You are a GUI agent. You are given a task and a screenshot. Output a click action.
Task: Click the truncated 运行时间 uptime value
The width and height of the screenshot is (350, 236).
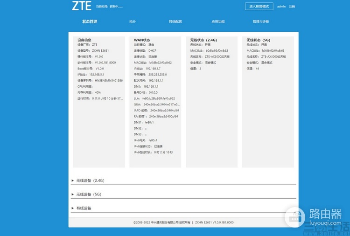pos(107,98)
